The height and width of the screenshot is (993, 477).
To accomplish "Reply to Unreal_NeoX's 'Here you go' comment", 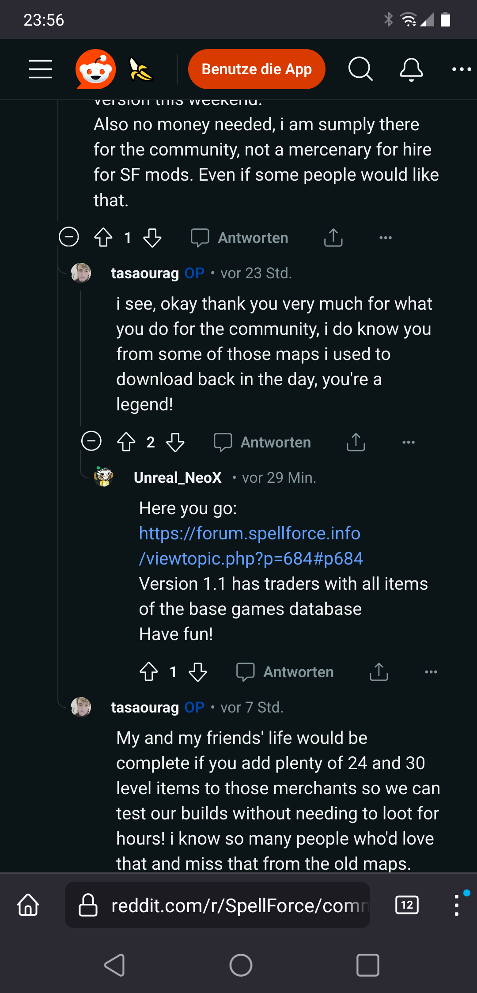I will [x=285, y=672].
